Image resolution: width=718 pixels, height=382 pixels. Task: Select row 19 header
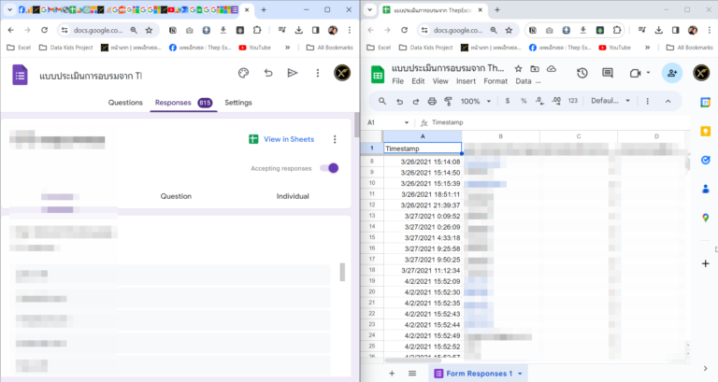click(372, 281)
